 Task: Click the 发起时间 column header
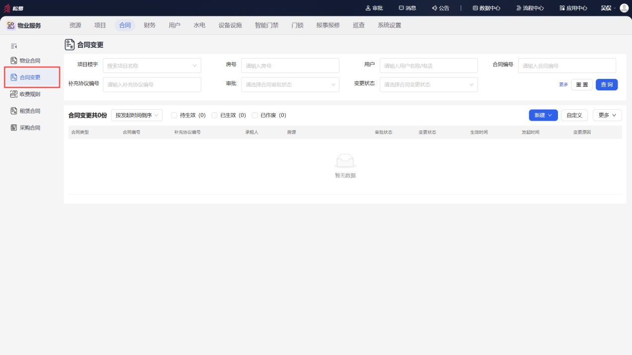pos(530,133)
